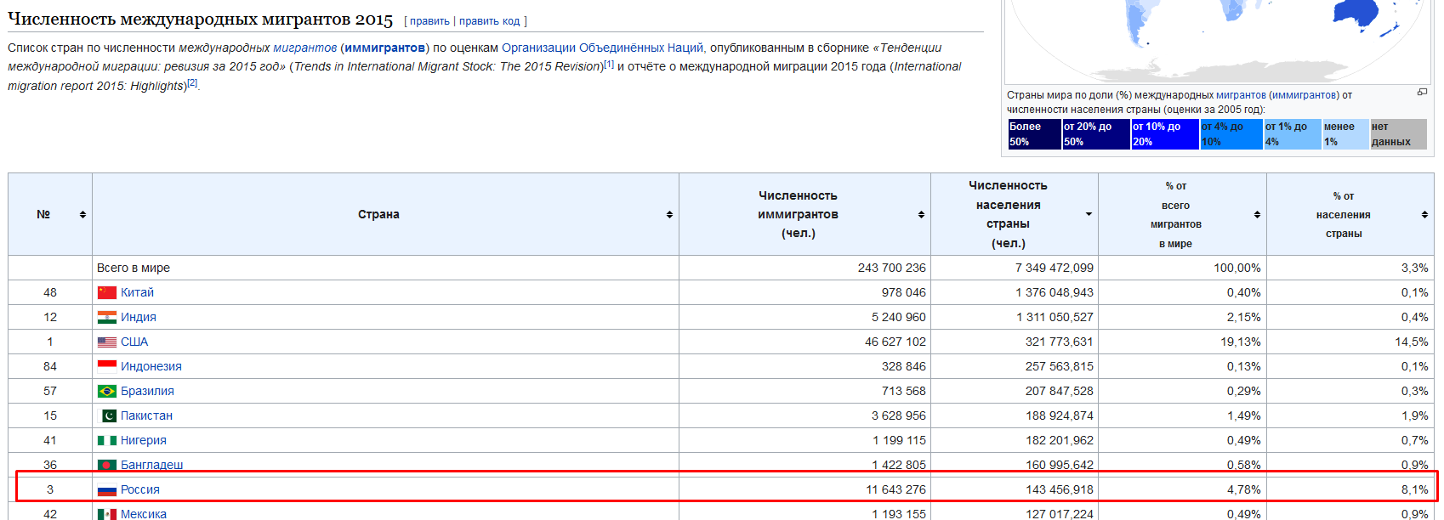1444x520 pixels.
Task: Select Russia immigrants value 11 643 276
Action: pos(895,489)
